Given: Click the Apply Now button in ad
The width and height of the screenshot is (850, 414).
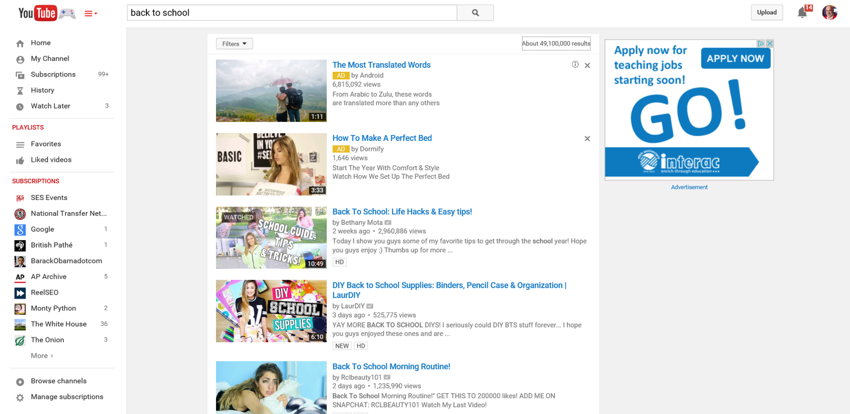Looking at the screenshot, I should point(735,59).
